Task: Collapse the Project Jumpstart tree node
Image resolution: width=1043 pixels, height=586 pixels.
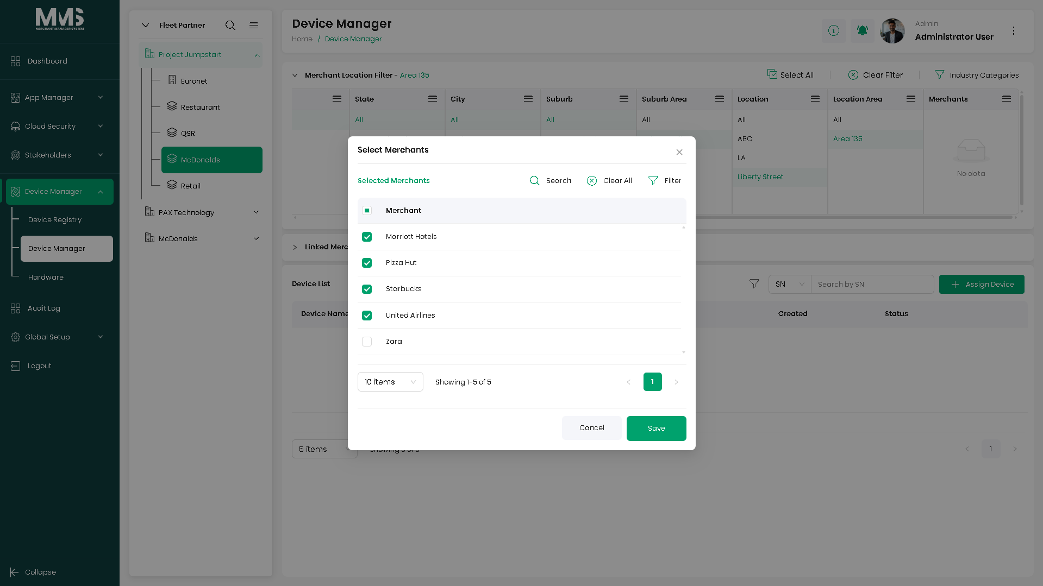Action: click(257, 55)
